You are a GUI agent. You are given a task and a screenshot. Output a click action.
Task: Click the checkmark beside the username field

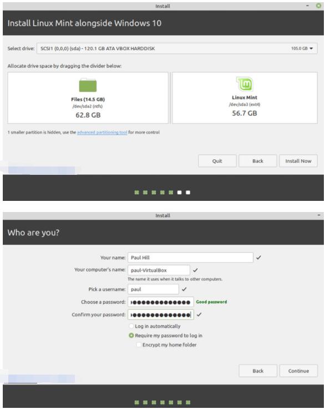click(184, 289)
